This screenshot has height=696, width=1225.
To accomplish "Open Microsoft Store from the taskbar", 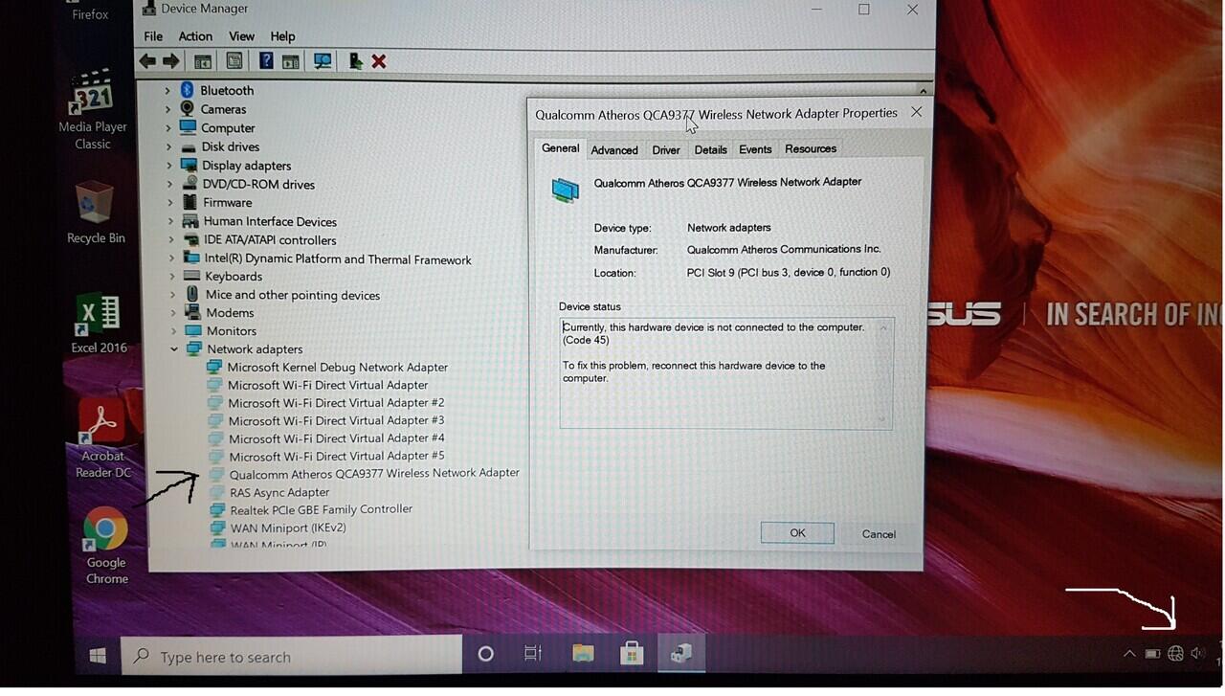I will [631, 654].
